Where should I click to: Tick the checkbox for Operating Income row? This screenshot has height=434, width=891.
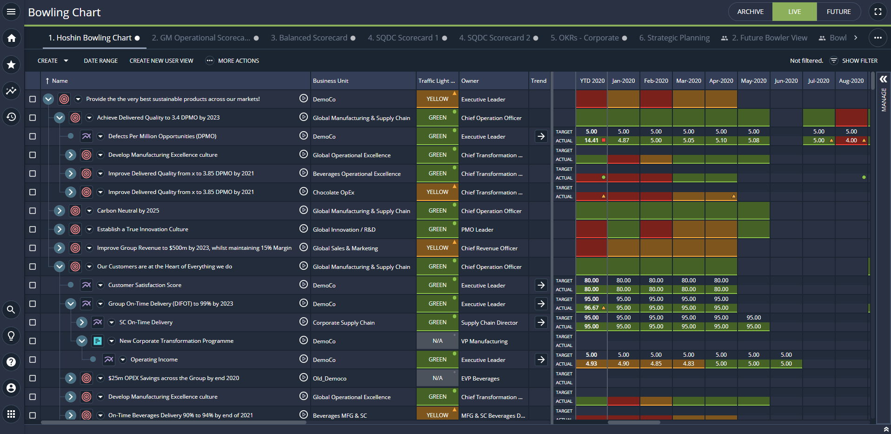click(x=33, y=360)
